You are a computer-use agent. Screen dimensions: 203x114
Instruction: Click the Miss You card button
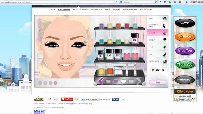click(x=185, y=51)
